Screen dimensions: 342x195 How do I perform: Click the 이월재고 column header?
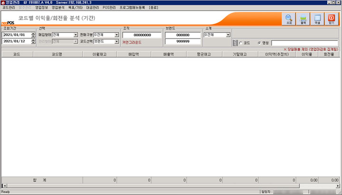[99, 54]
